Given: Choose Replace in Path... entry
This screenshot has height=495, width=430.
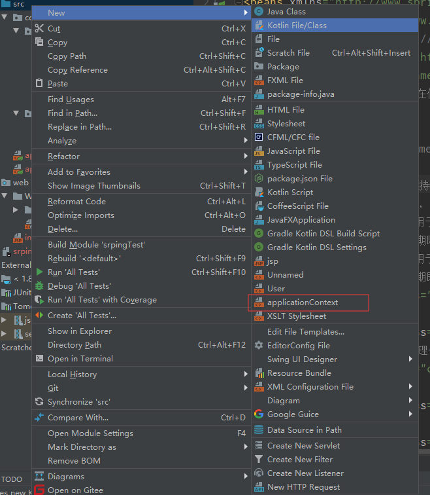Looking at the screenshot, I should (x=141, y=127).
